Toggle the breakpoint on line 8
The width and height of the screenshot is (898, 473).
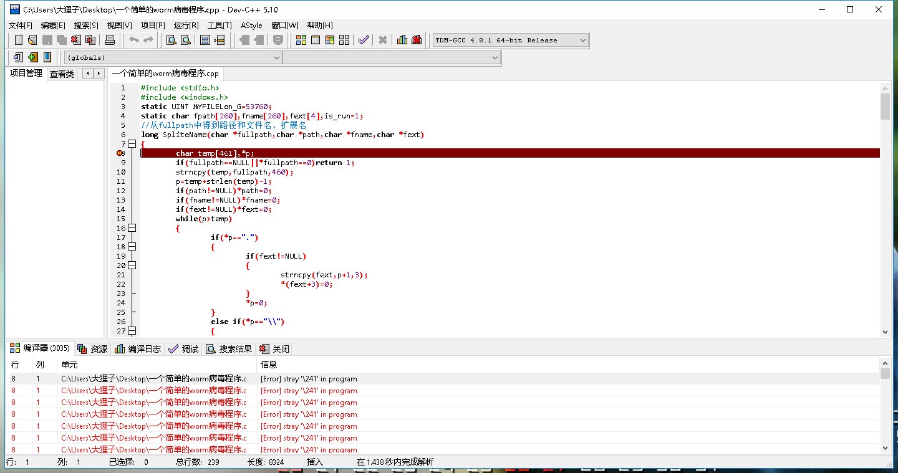(120, 153)
